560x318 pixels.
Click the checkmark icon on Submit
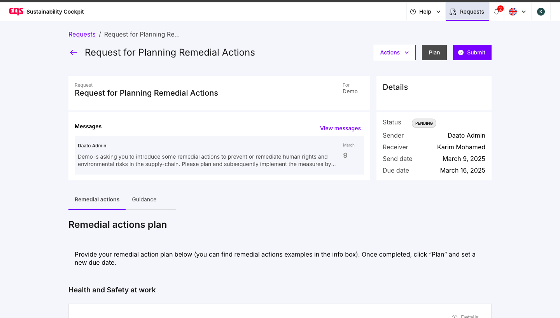point(461,52)
